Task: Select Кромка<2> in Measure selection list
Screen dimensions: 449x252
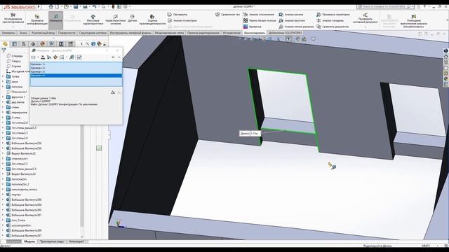Action: (76, 68)
